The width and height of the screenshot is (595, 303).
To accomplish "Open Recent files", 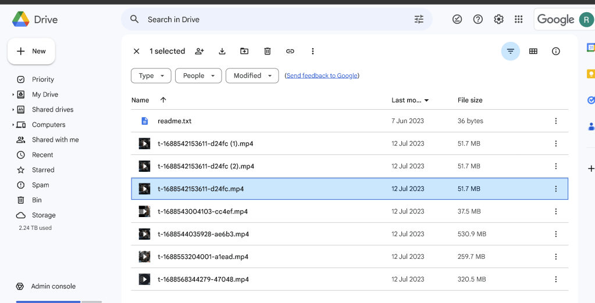I will 42,155.
